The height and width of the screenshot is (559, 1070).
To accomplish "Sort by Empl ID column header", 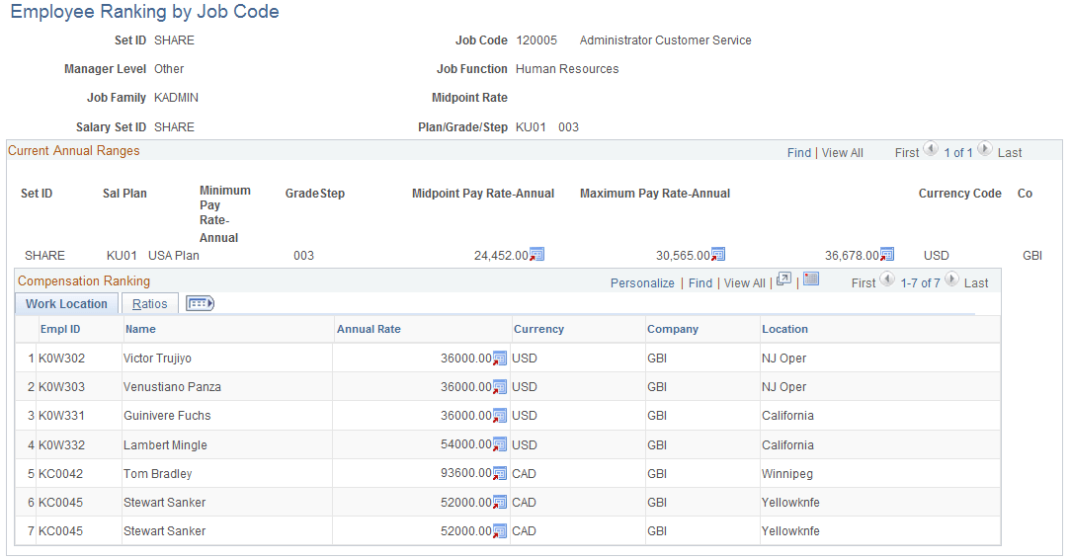I will click(60, 329).
